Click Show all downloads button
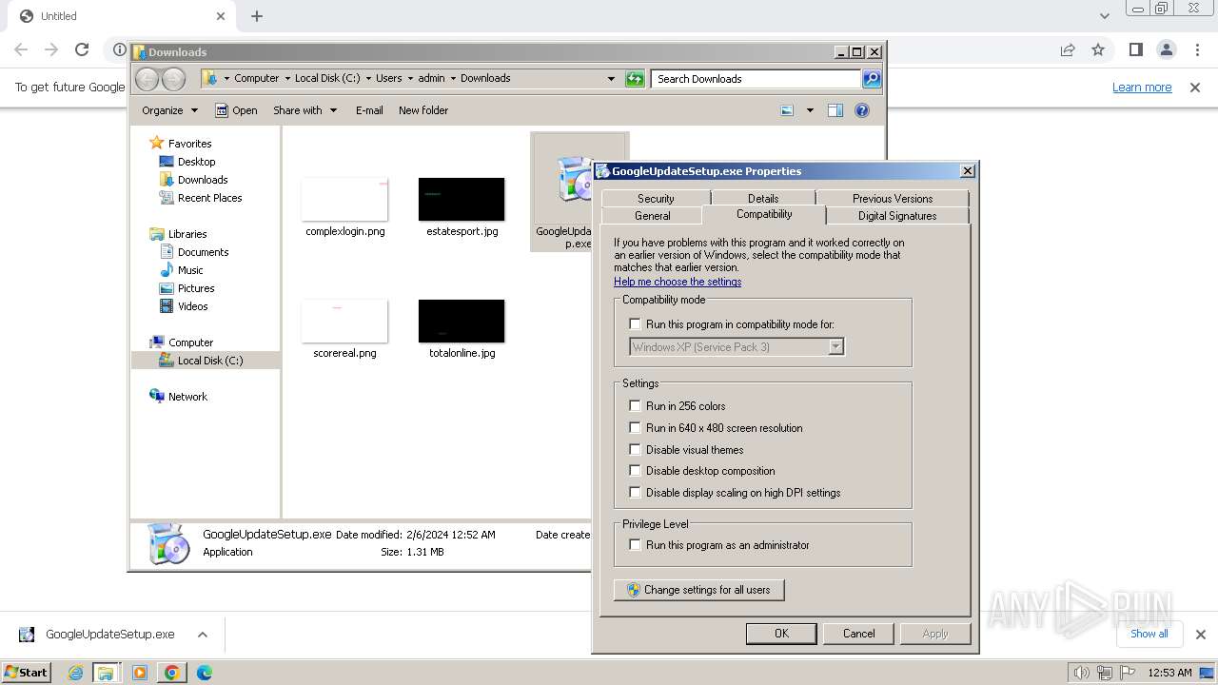 pos(1149,634)
